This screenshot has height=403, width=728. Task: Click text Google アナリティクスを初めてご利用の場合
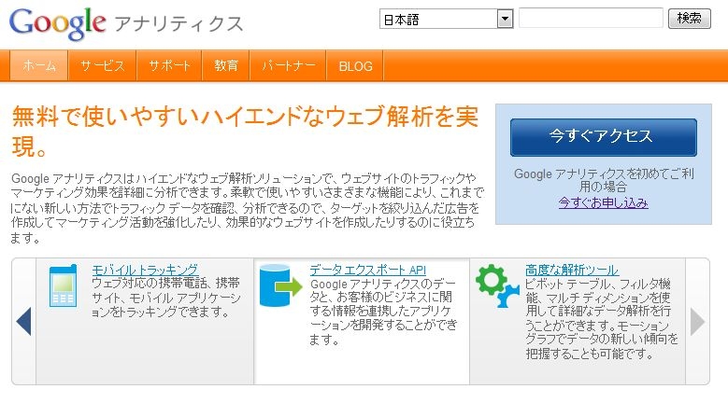coord(603,180)
